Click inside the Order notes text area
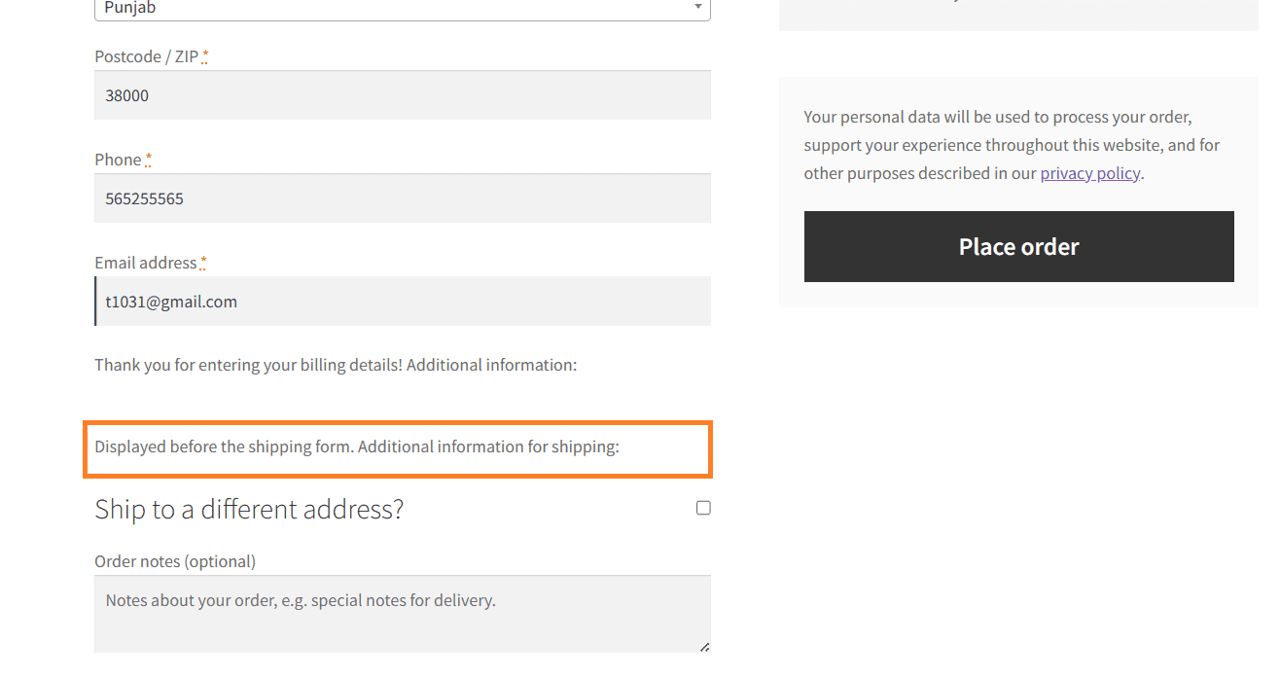 click(x=402, y=614)
